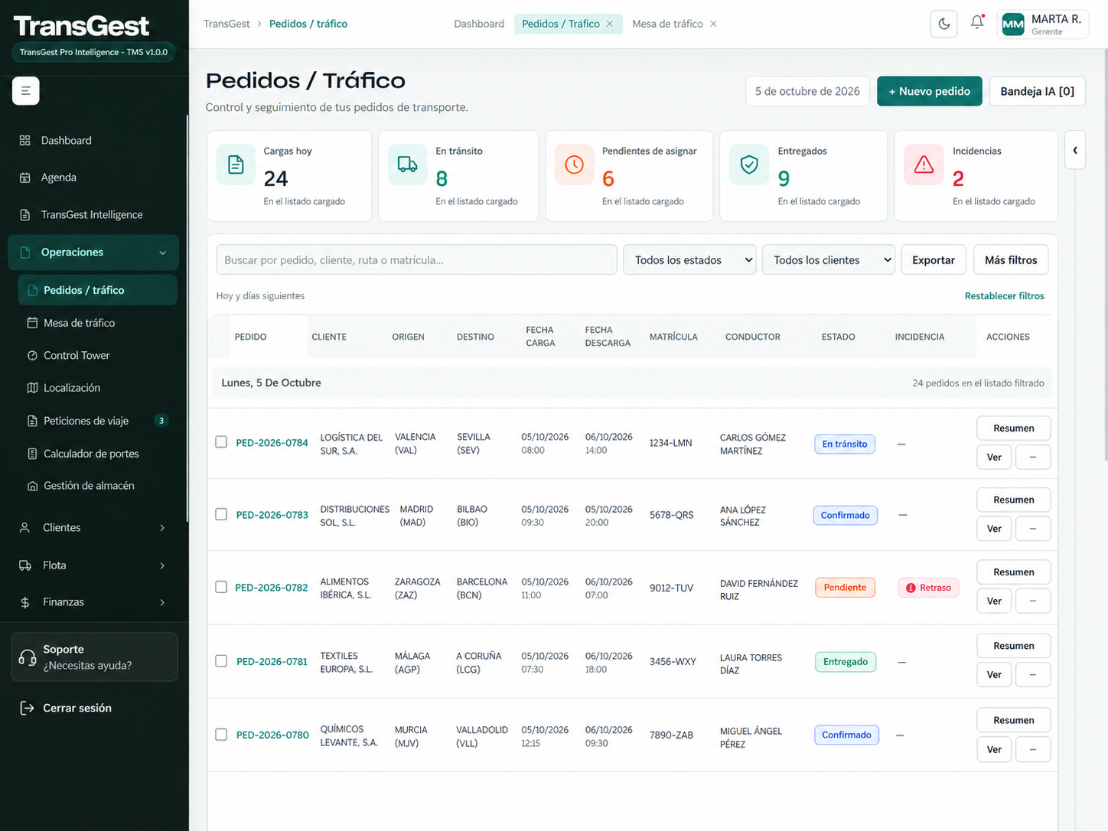
Task: Click the Exportar button
Action: pyautogui.click(x=934, y=260)
